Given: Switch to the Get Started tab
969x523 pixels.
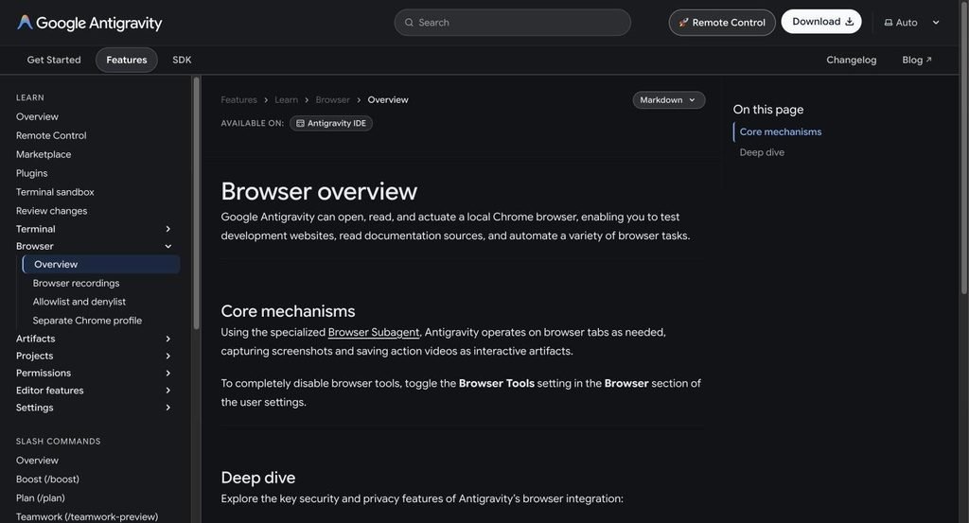Looking at the screenshot, I should pyautogui.click(x=54, y=60).
